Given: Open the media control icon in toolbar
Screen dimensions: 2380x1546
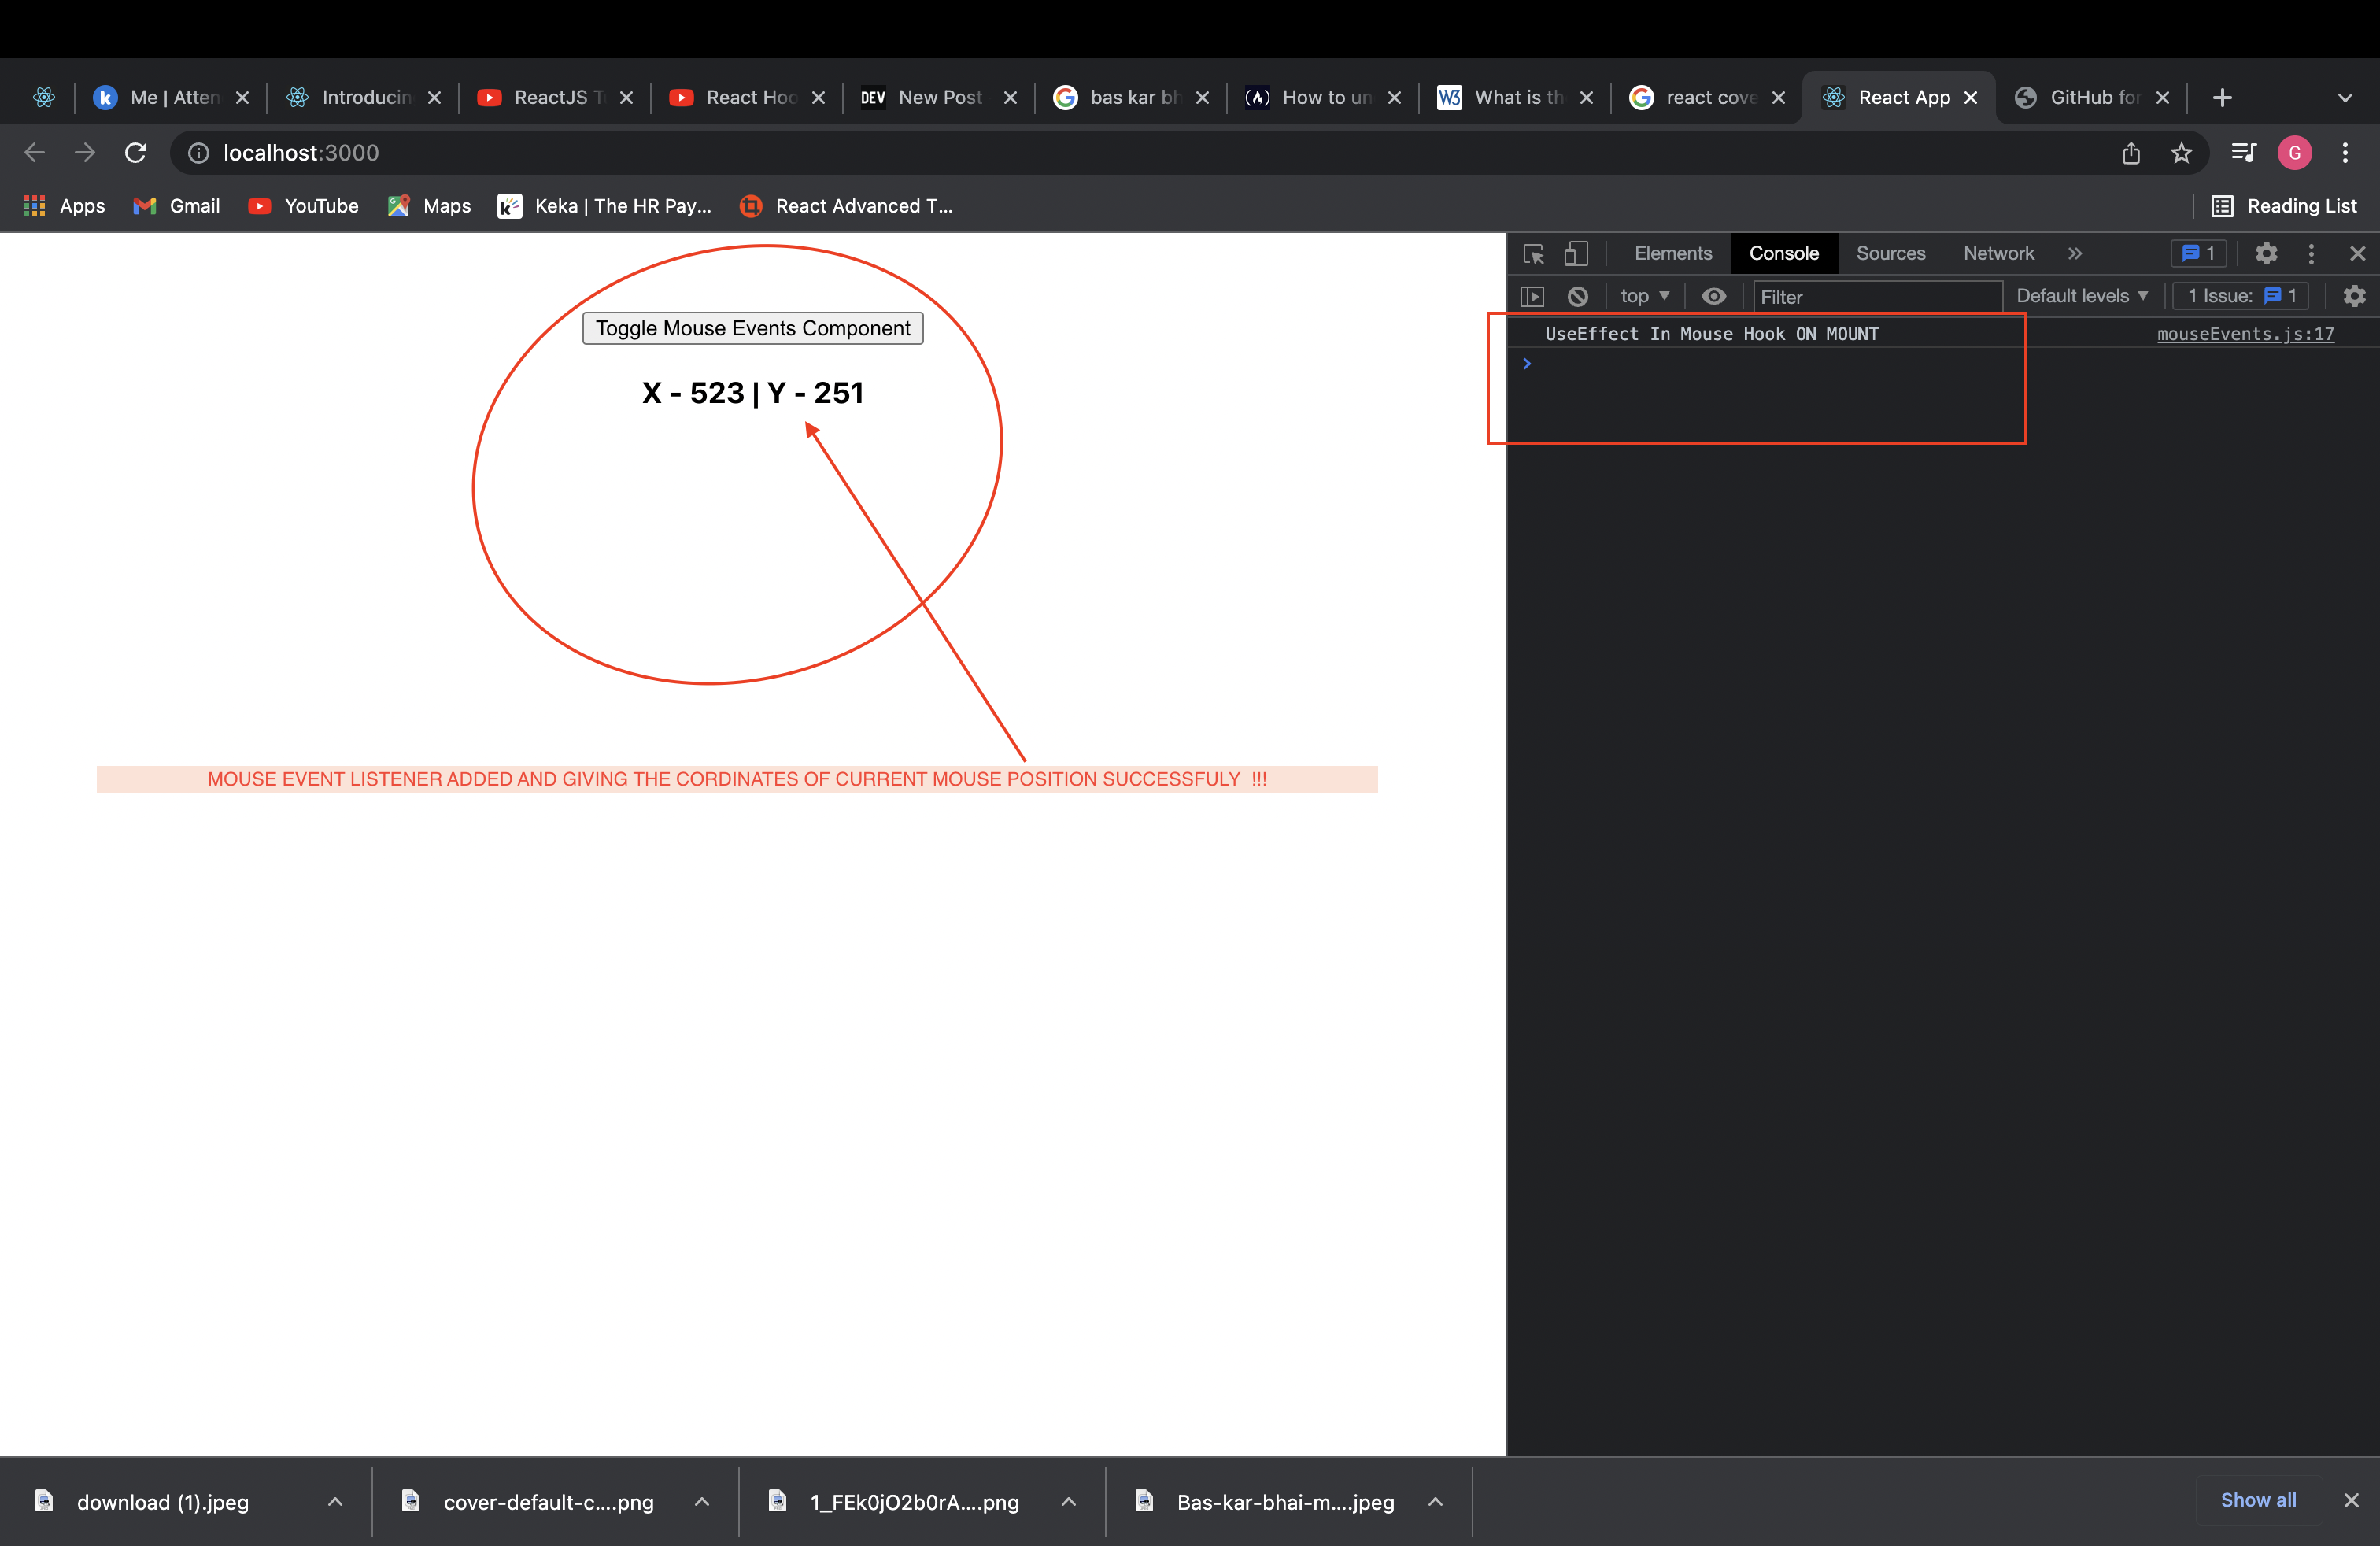Looking at the screenshot, I should tap(2243, 153).
